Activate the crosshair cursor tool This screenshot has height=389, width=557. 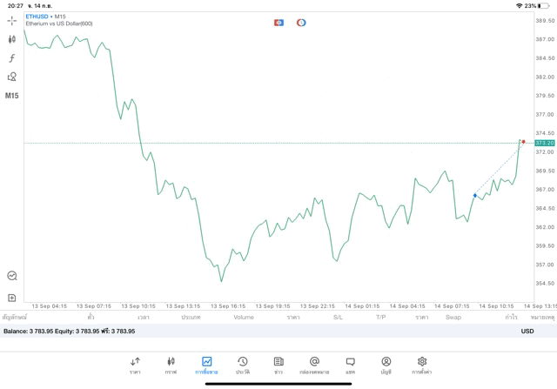click(12, 20)
